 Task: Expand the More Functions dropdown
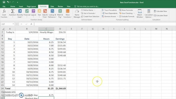(x=67, y=14)
